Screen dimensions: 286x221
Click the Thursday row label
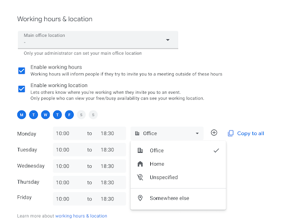(x=28, y=182)
